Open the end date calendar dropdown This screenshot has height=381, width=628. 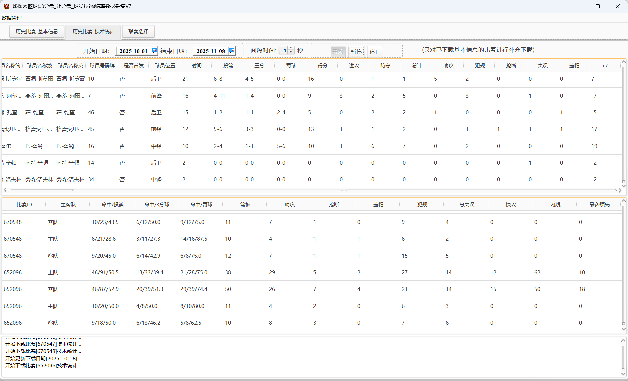click(232, 51)
